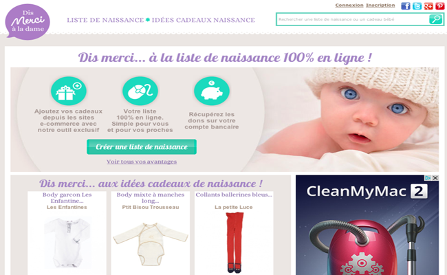Follow Voir tous vos avantages link
This screenshot has width=447, height=275.
click(142, 162)
